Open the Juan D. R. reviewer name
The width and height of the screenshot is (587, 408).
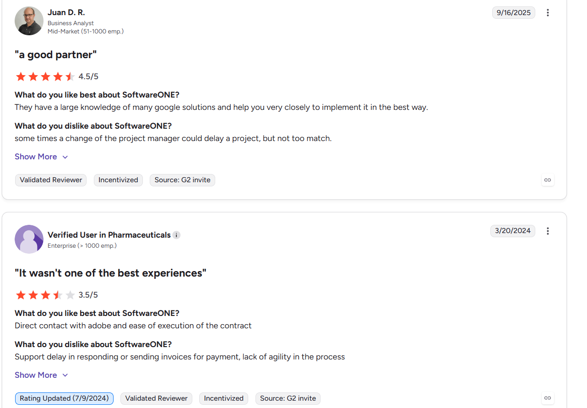pos(66,12)
